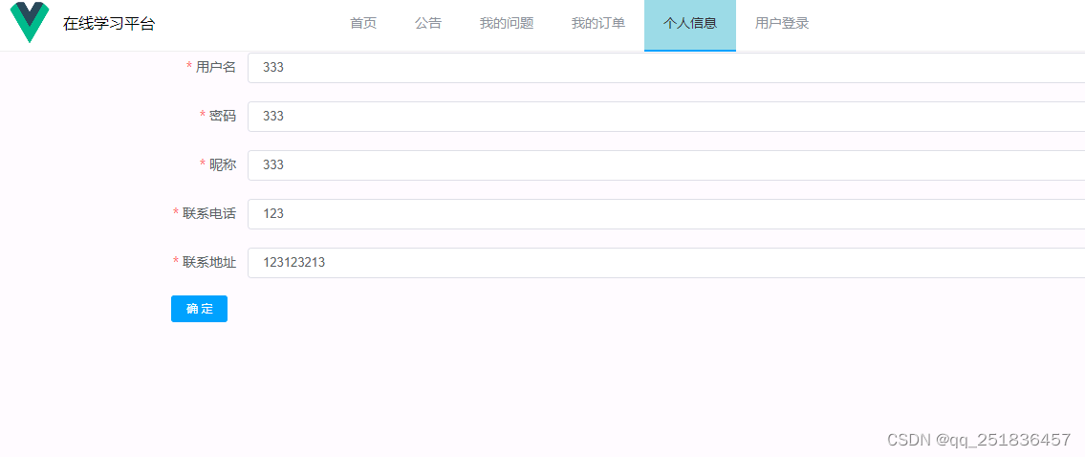Viewport: 1085px width, 457px height.
Task: Click the 用户名 field label
Action: 216,67
